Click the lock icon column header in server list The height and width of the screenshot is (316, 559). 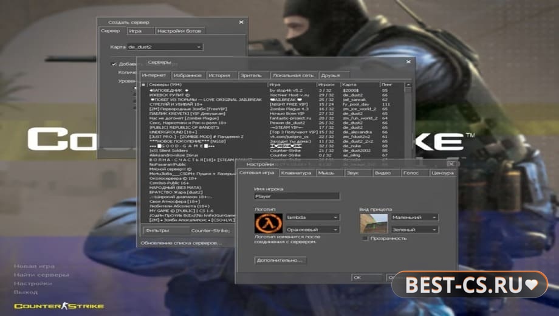click(x=143, y=84)
